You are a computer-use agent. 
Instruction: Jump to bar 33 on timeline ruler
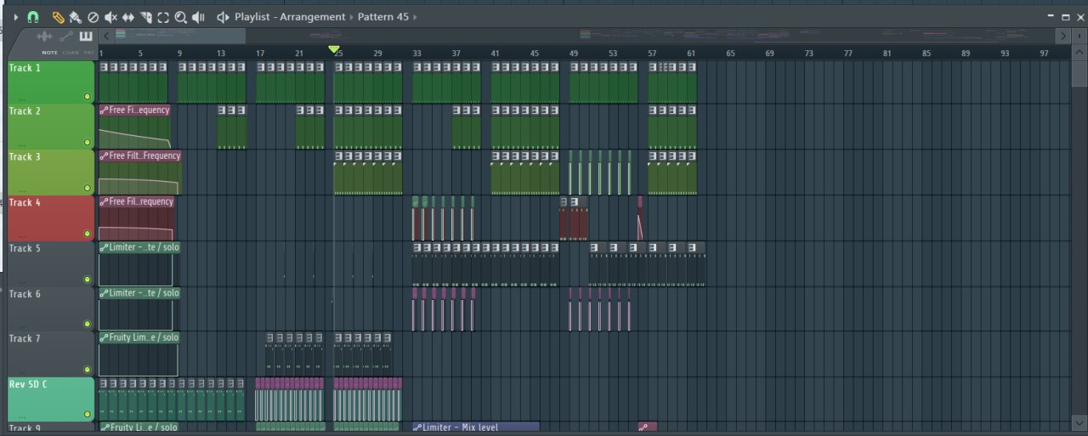coord(416,54)
